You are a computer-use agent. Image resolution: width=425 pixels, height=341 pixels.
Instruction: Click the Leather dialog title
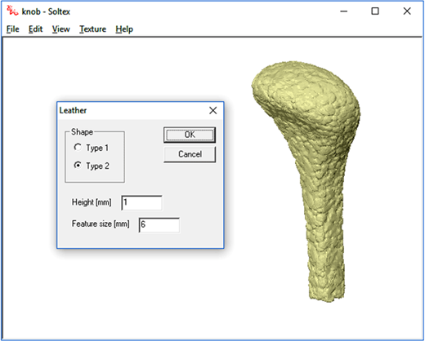[x=73, y=110]
